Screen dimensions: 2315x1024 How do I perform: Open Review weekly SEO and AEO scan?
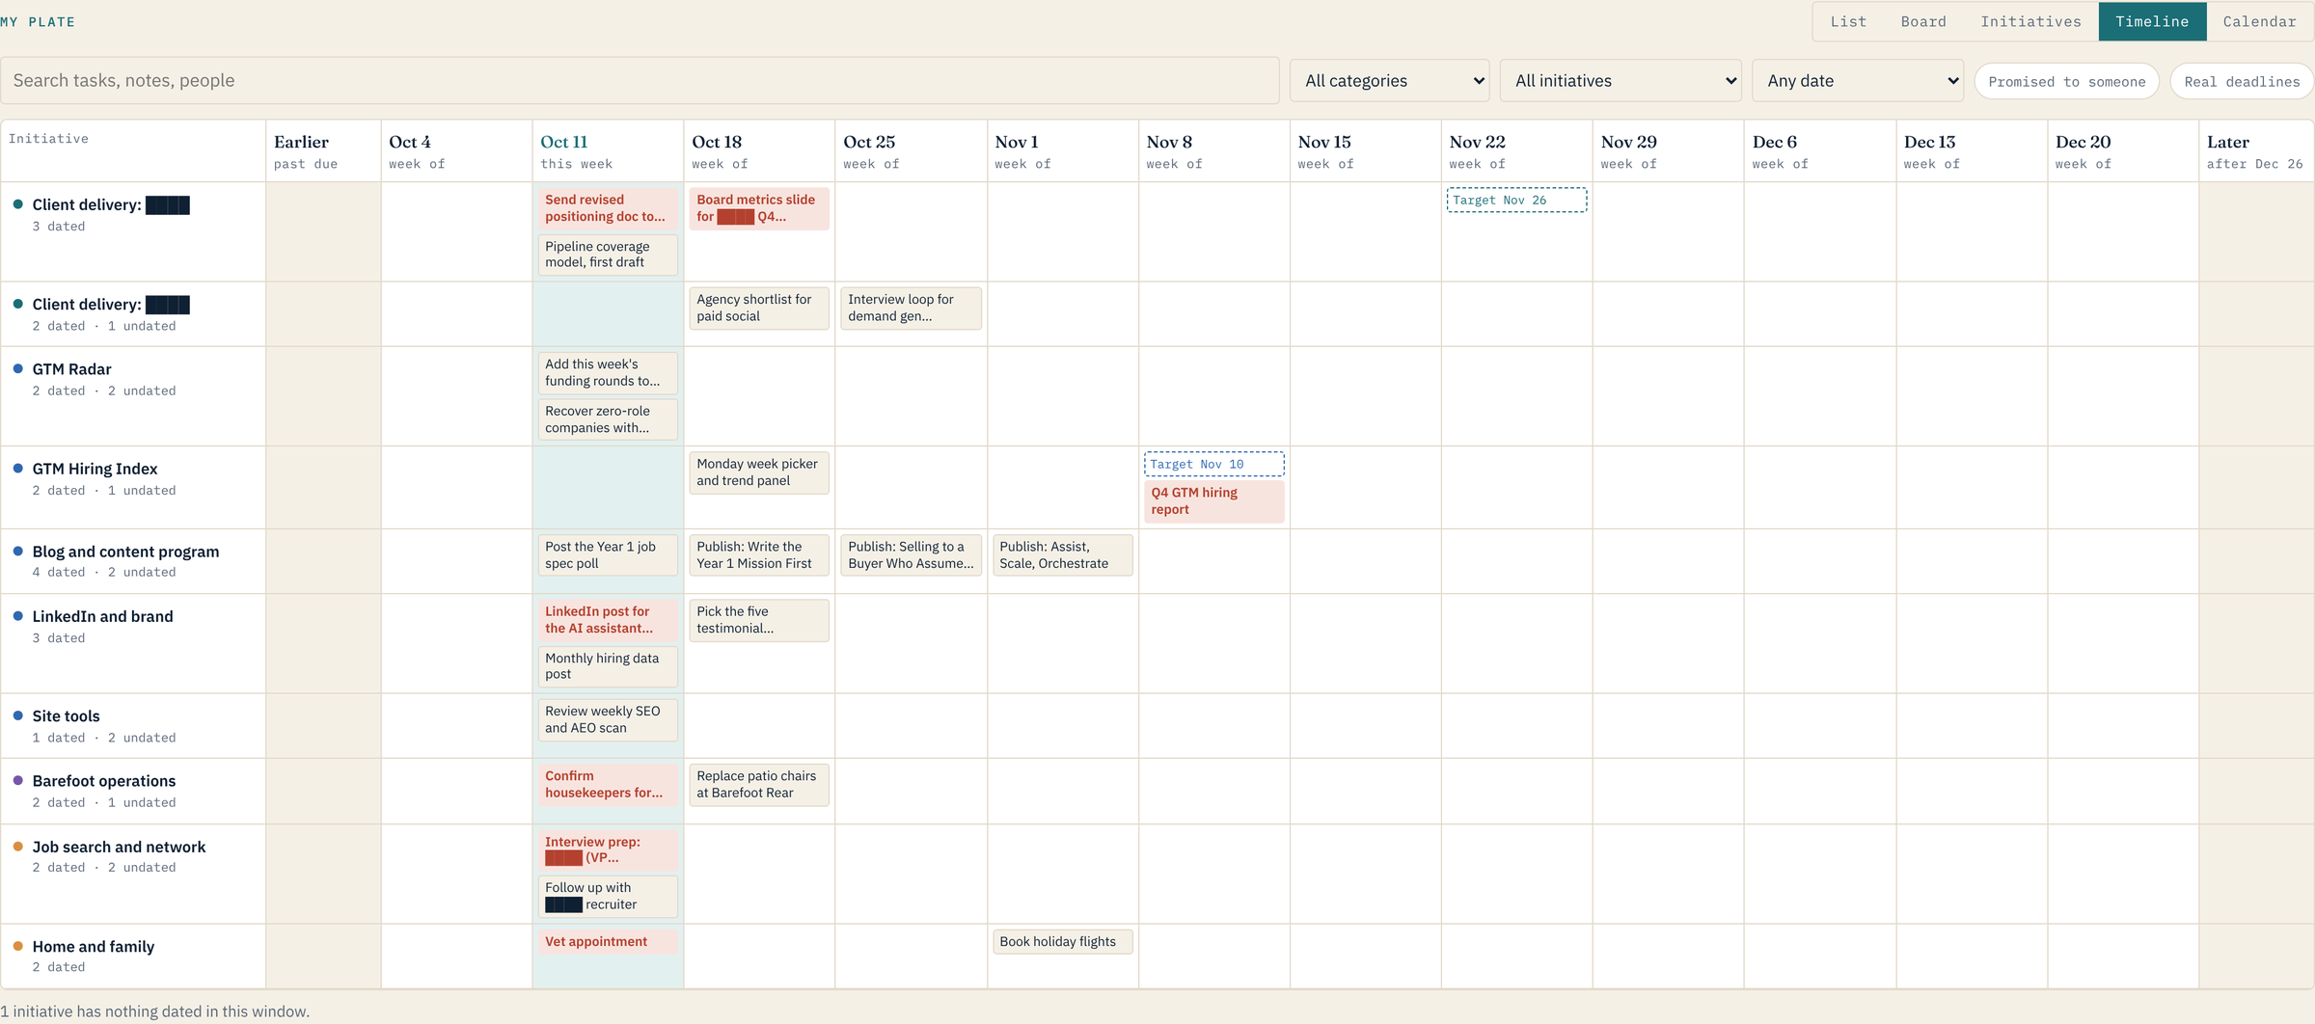[x=608, y=719]
